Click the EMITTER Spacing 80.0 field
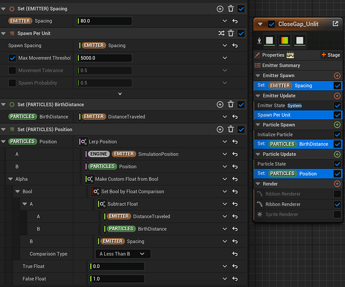This screenshot has height=287, width=345. 105,21
